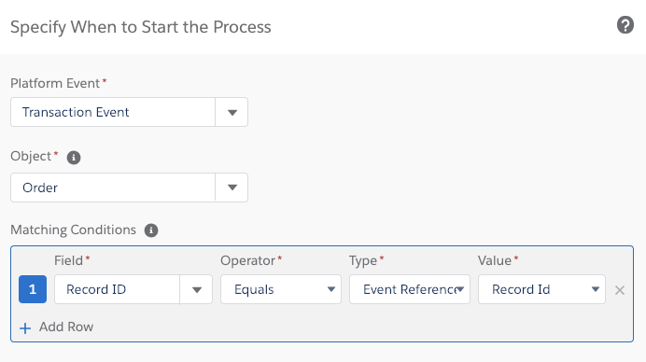Click the Platform Event label
Viewport: 646px width, 362px height.
[55, 83]
